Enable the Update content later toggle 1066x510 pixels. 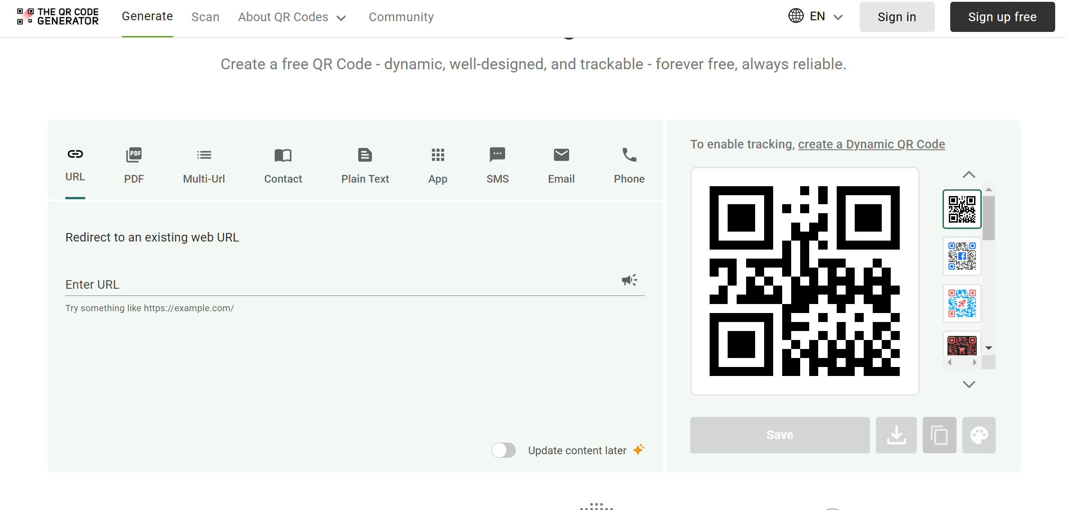pyautogui.click(x=504, y=450)
